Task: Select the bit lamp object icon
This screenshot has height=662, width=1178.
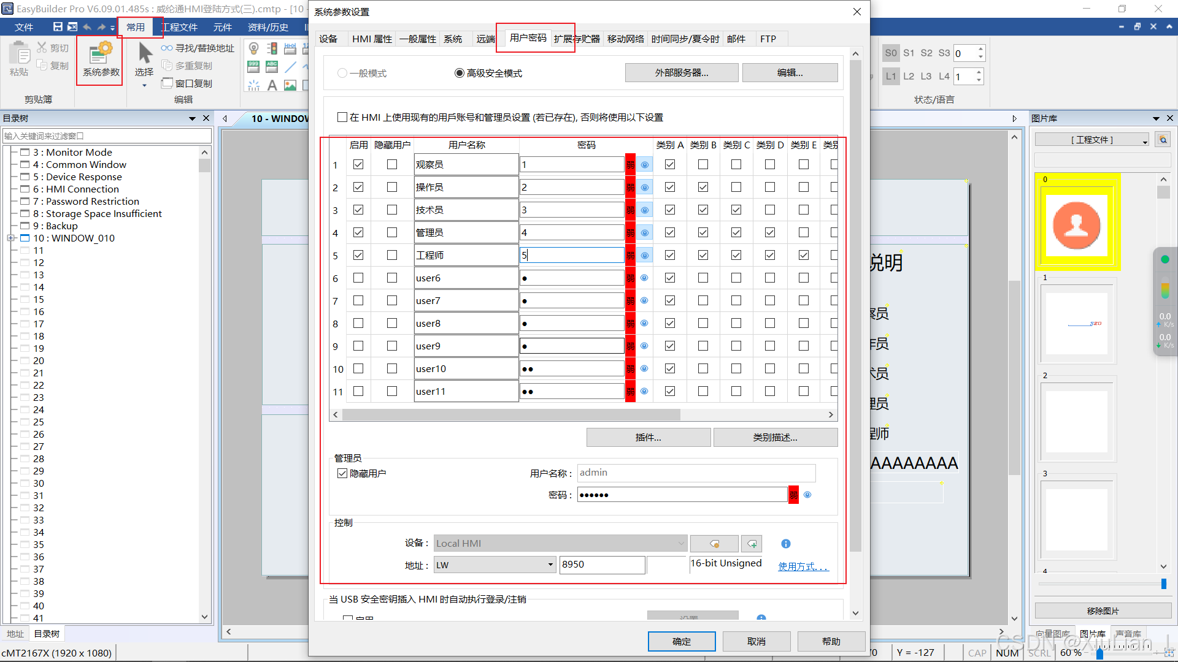Action: click(x=254, y=48)
